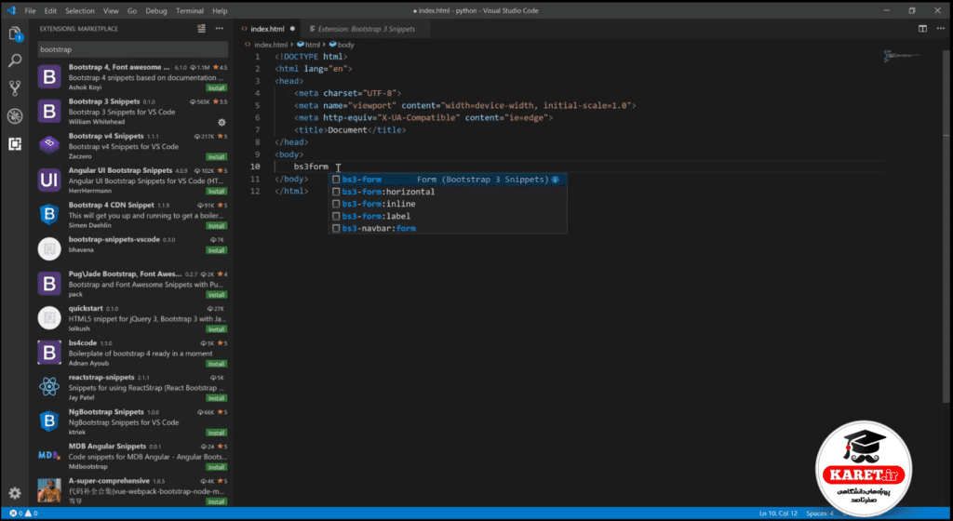Open the Debug view icon

15,116
